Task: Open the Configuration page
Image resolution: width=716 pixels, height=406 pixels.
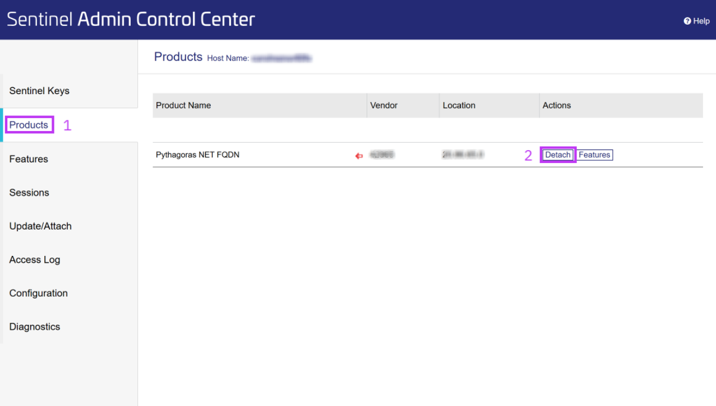Action: tap(39, 293)
